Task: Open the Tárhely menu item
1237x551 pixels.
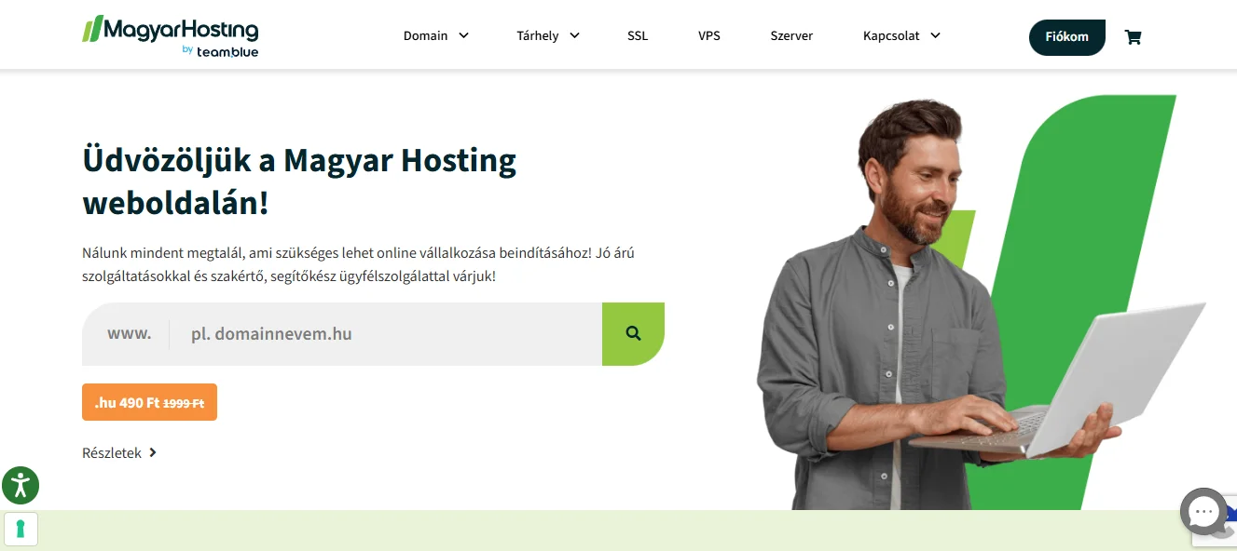Action: point(538,35)
